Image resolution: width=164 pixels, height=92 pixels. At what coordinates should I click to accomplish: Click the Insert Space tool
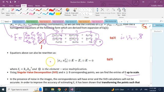click(97, 12)
